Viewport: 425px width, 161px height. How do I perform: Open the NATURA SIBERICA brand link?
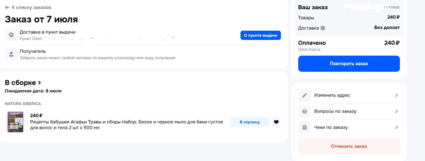(x=23, y=104)
